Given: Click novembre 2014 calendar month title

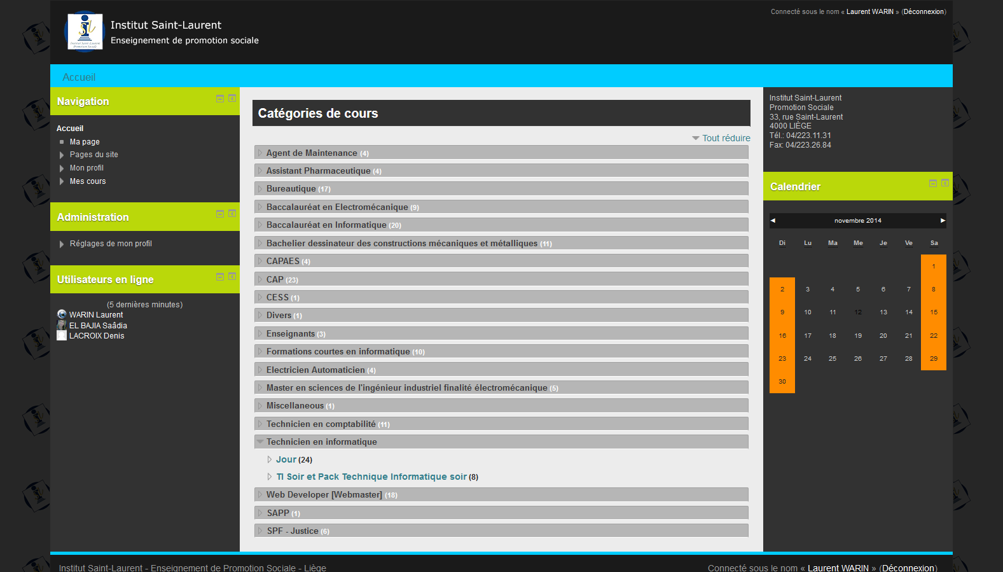Looking at the screenshot, I should coord(858,221).
